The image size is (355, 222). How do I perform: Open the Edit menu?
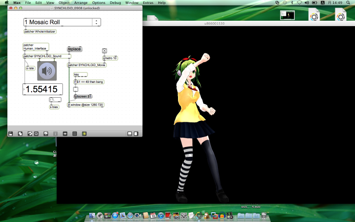point(38,3)
